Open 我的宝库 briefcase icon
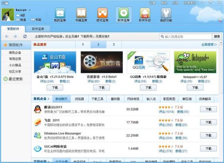This screenshot has height=163, width=224. [x=60, y=13]
